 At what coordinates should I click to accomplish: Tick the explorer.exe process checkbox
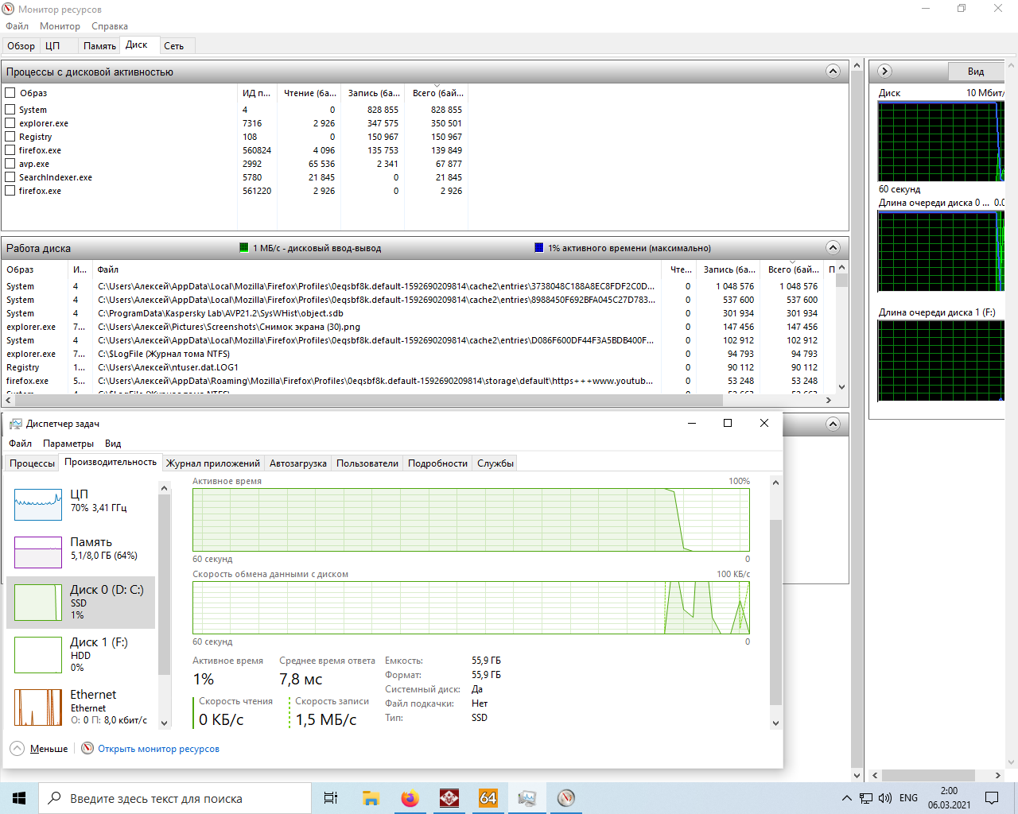[10, 123]
